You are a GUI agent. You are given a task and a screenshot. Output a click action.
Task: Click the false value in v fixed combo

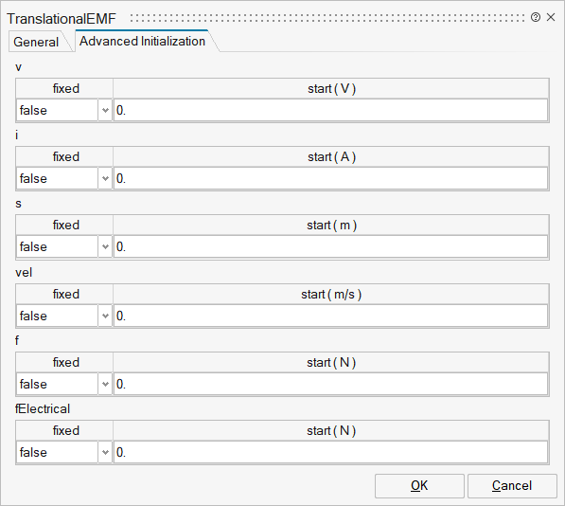click(x=33, y=110)
